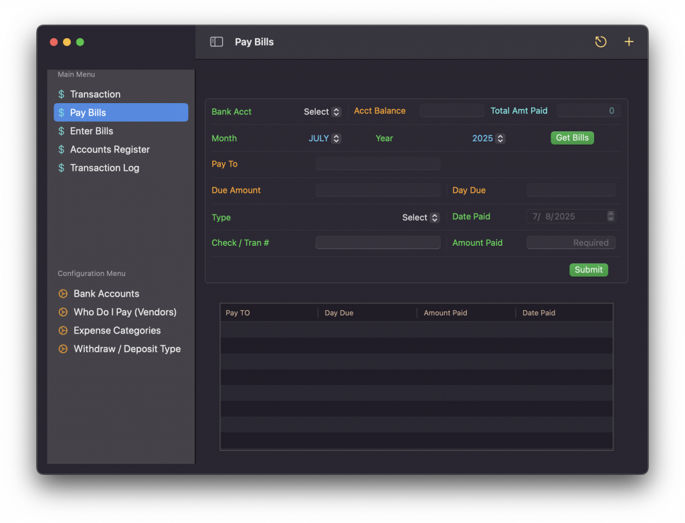Screen dimensions: 685x523
Task: Open the Year dropdown showing 2025
Action: (488, 139)
